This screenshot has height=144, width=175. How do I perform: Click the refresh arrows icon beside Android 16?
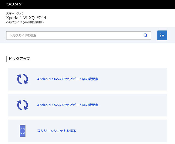point(22,79)
